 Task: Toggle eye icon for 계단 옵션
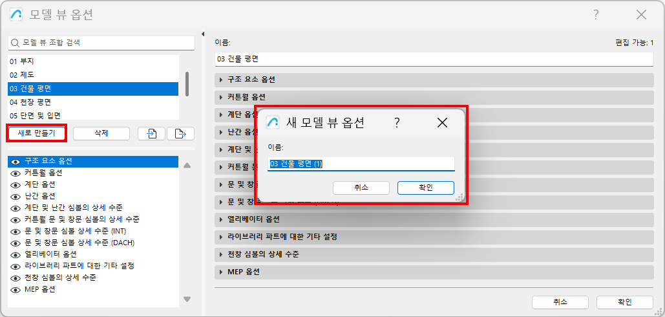coord(16,185)
